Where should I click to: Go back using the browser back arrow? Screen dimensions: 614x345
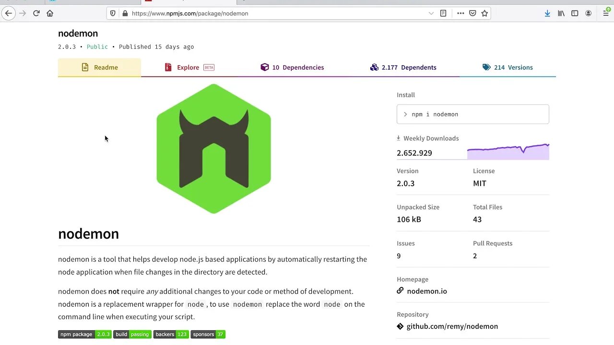8,13
